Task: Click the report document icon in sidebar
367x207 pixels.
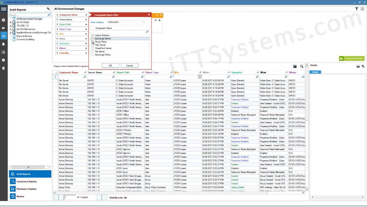Action: tap(4, 52)
